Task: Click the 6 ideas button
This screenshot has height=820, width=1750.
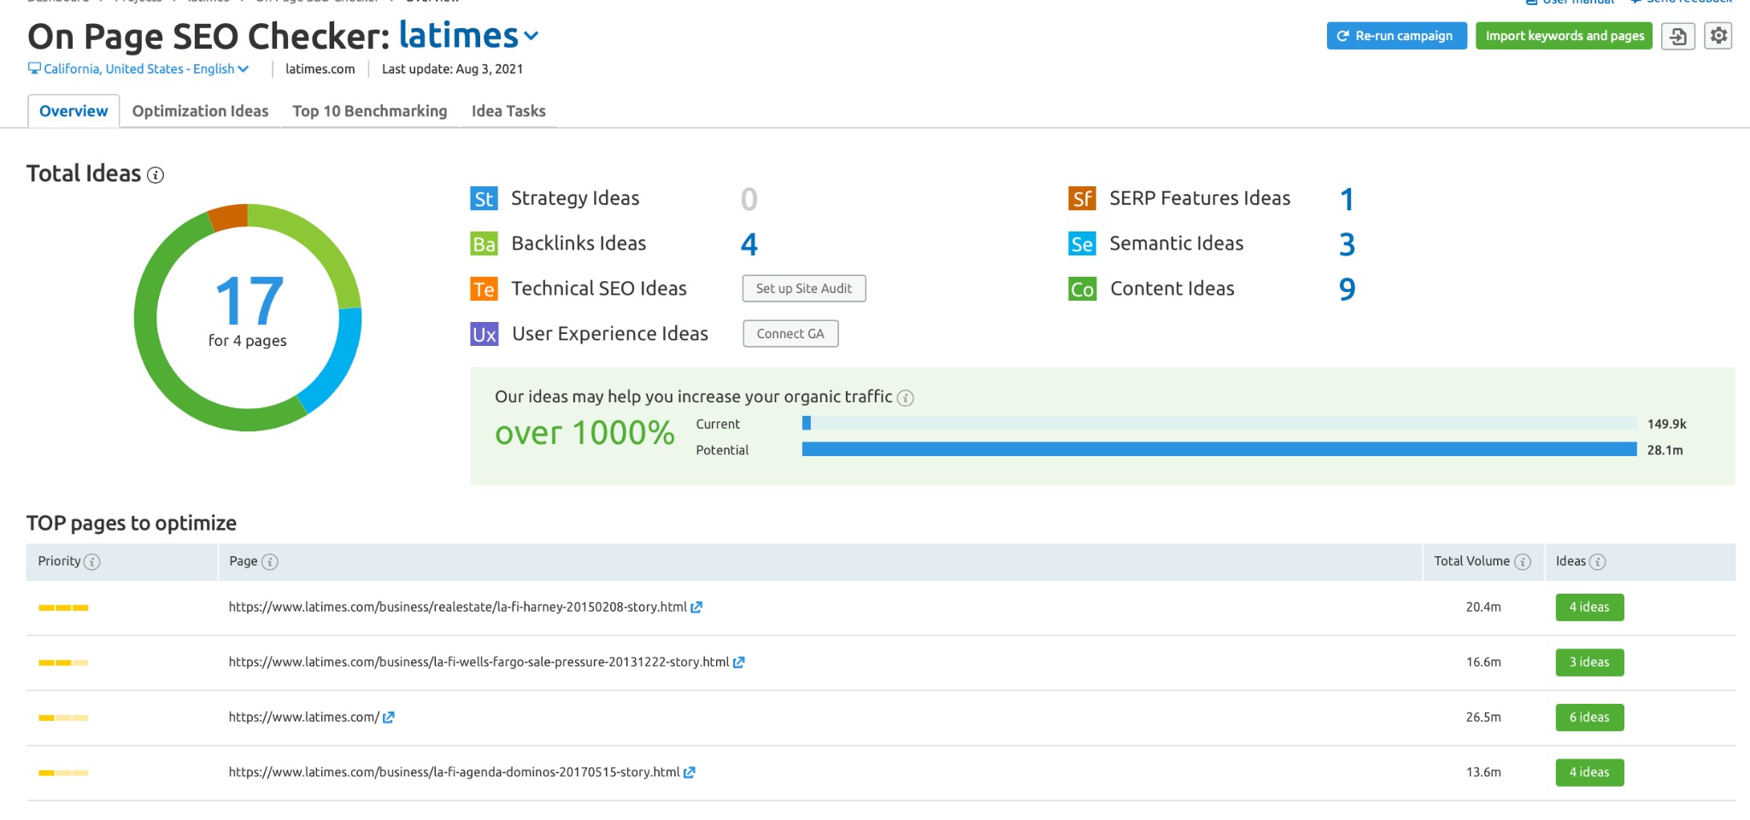Action: coord(1589,717)
